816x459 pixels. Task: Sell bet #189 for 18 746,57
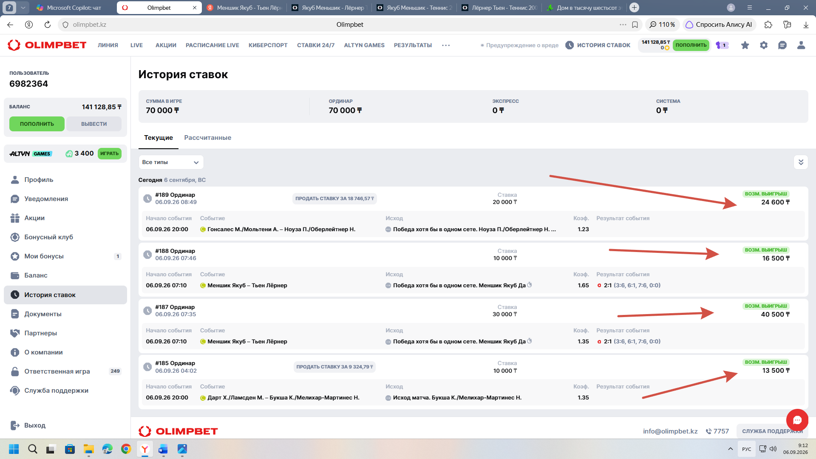coord(334,198)
